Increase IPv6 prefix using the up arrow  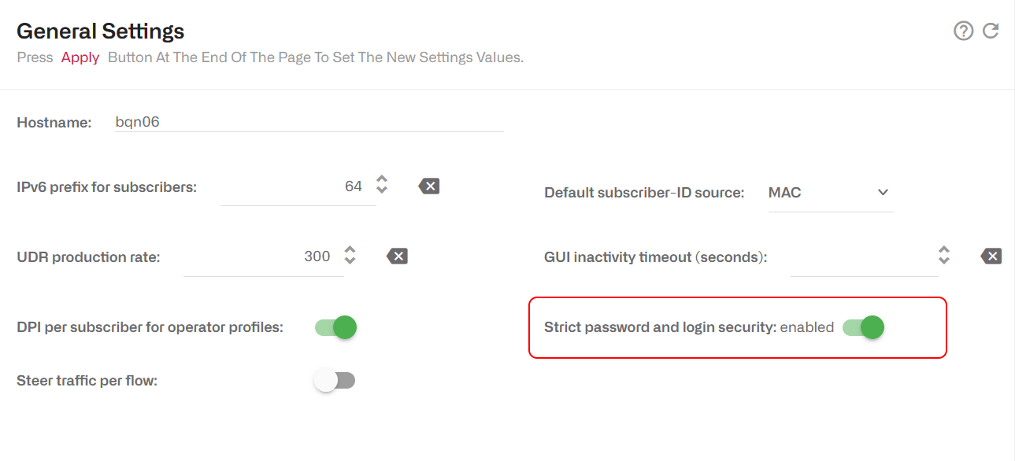click(x=380, y=180)
